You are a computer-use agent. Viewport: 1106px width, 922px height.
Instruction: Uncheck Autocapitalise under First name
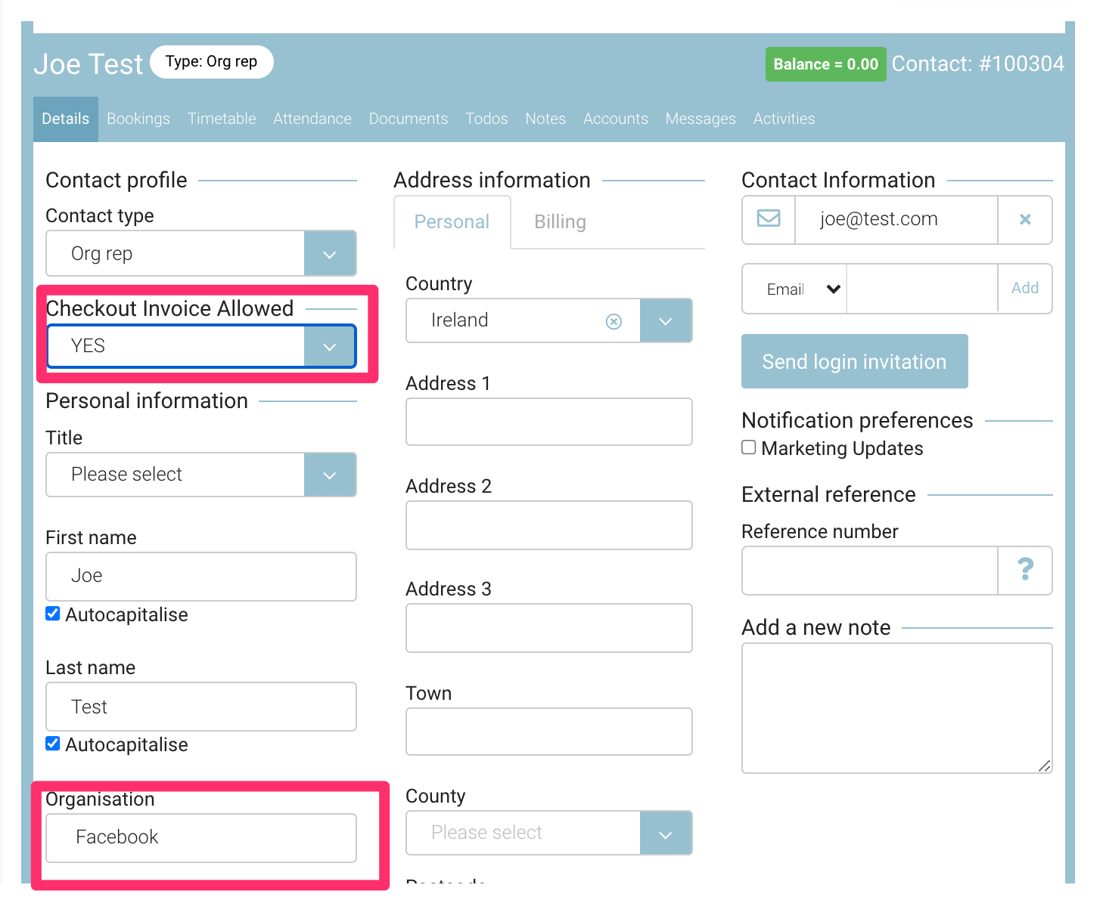click(53, 614)
